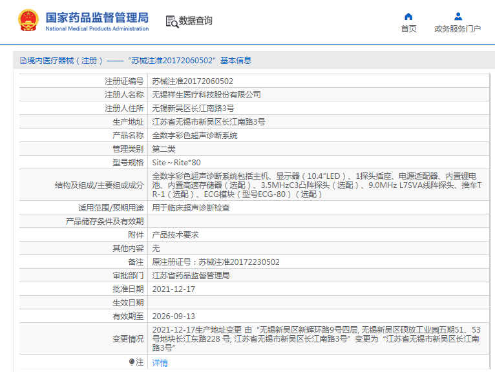Click the 其他内容 label
This screenshot has height=372, width=495.
128,249
